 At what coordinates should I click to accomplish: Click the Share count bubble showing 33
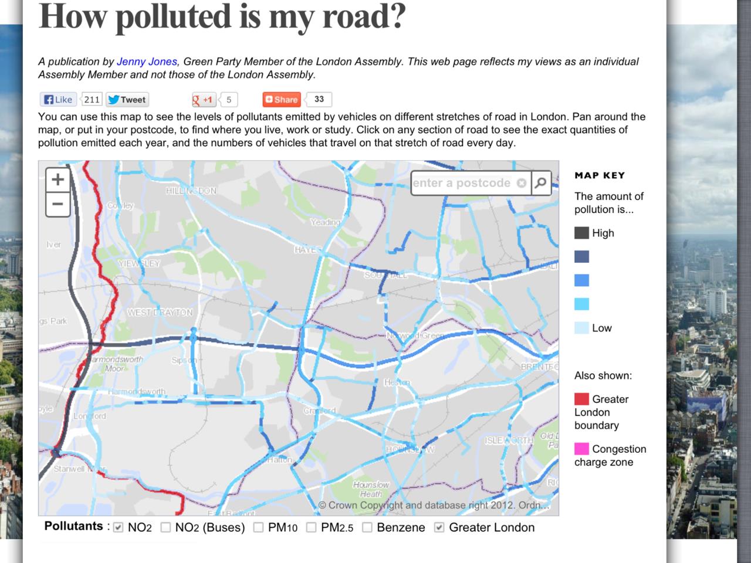pos(319,100)
